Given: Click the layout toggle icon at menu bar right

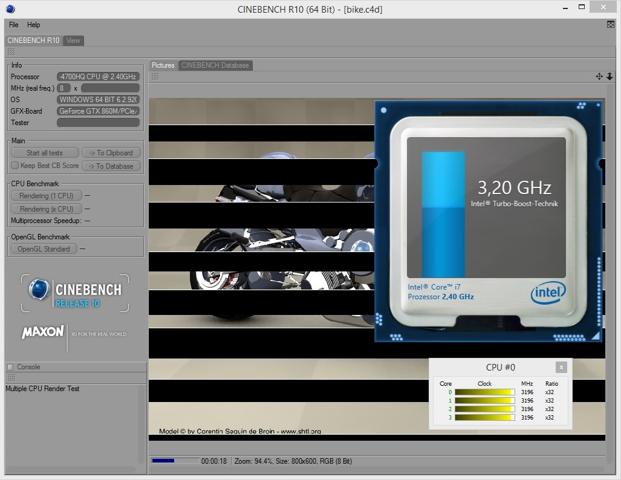Looking at the screenshot, I should (610, 25).
